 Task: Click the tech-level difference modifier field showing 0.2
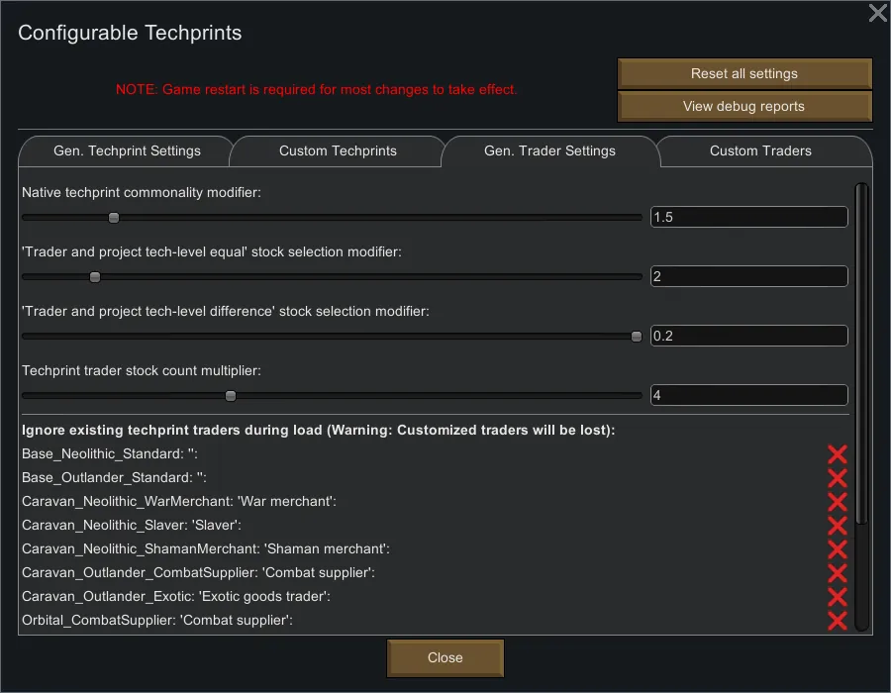coord(748,337)
